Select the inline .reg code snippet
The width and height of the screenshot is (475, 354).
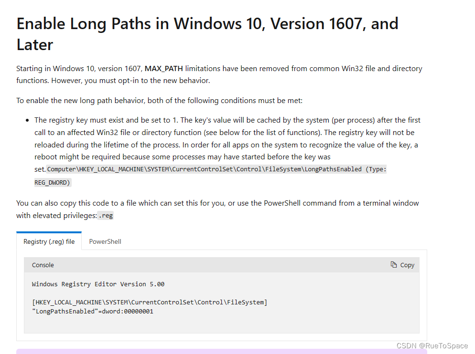(x=105, y=215)
